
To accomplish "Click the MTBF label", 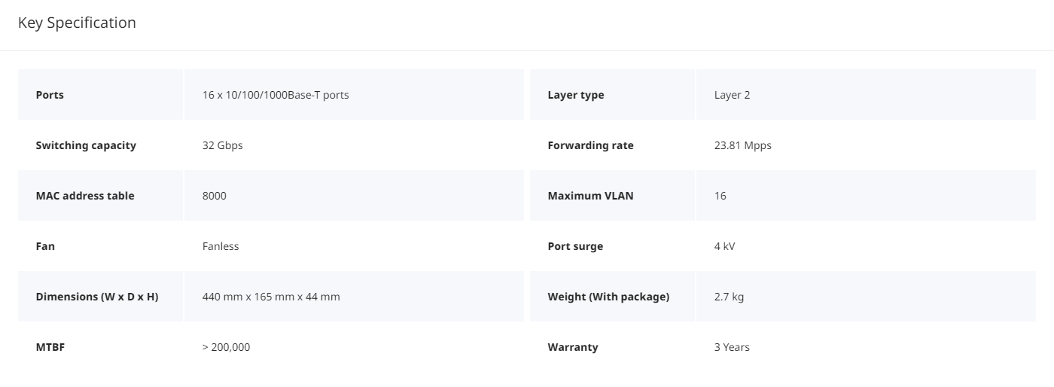I will click(50, 347).
